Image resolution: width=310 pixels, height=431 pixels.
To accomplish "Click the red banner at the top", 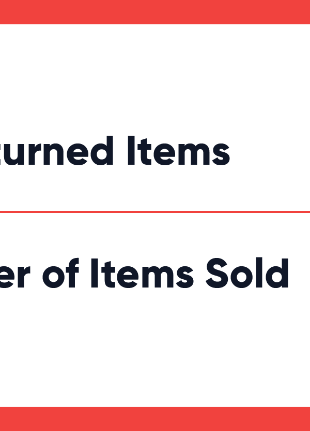I will (x=155, y=12).
